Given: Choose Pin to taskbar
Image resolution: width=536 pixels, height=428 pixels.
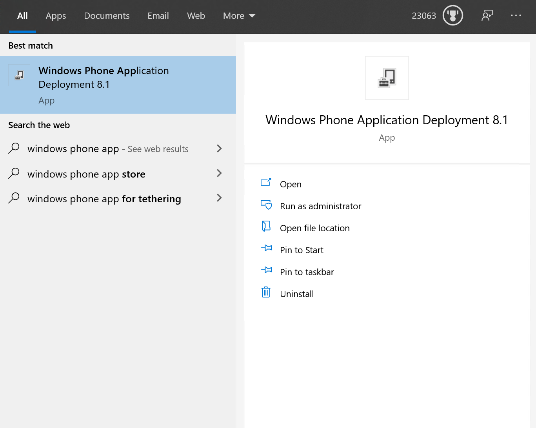Looking at the screenshot, I should pyautogui.click(x=307, y=272).
